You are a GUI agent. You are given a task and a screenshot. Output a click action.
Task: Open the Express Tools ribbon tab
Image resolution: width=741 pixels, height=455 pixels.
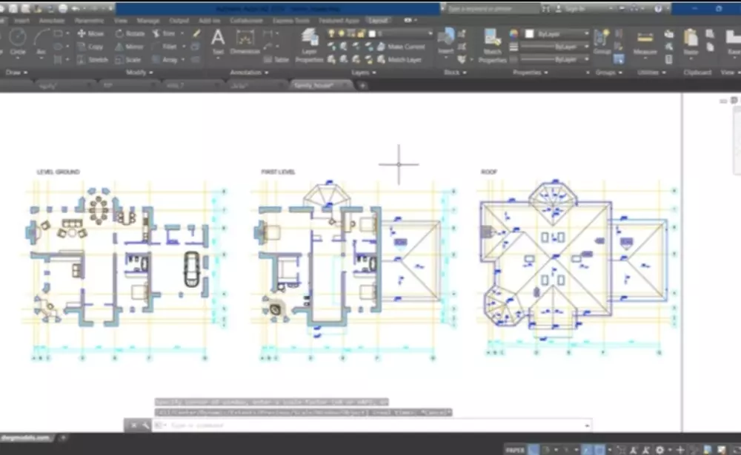(291, 20)
